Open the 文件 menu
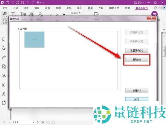 [5, 8]
